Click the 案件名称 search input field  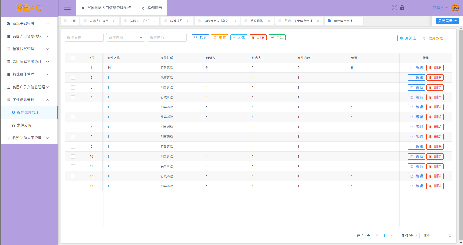point(84,37)
